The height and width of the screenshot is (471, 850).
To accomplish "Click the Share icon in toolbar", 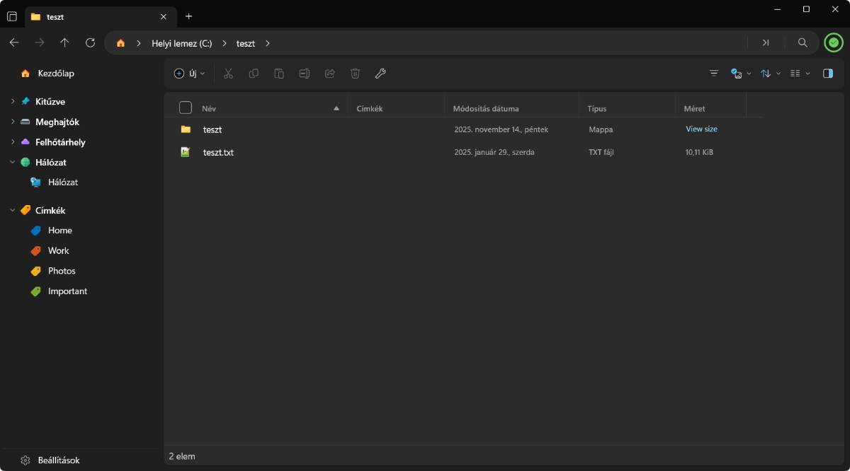I will point(329,74).
